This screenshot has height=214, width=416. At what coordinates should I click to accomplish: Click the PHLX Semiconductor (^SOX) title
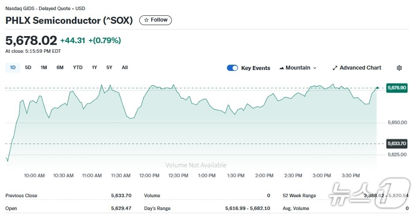69,20
